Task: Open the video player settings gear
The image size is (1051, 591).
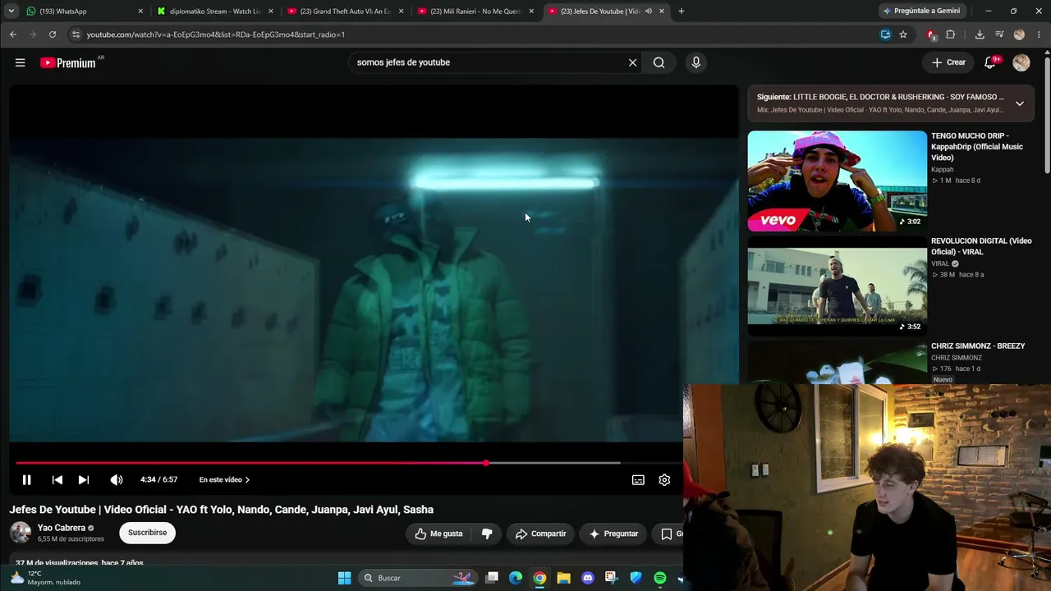Action: [x=664, y=480]
